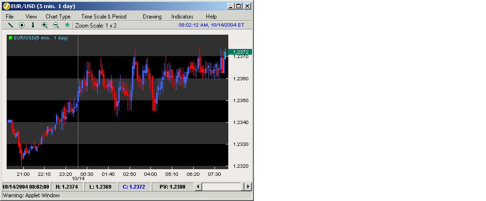Minimize the EUR/USD chart window
The width and height of the screenshot is (486, 201).
pos(231,6)
